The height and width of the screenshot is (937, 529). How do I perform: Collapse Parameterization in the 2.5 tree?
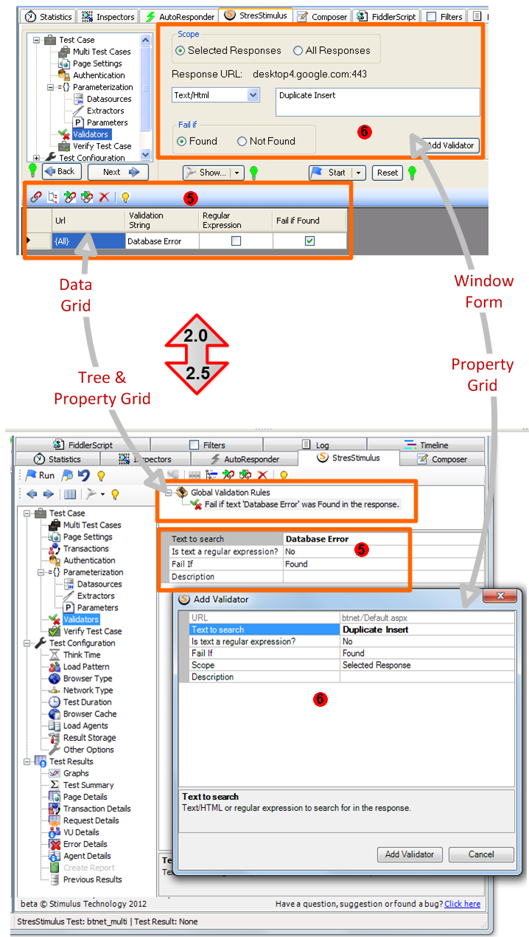pos(41,572)
